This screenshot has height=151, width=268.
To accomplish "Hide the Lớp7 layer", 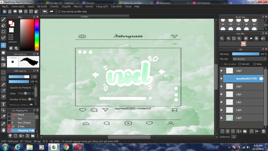I will click(x=221, y=86).
